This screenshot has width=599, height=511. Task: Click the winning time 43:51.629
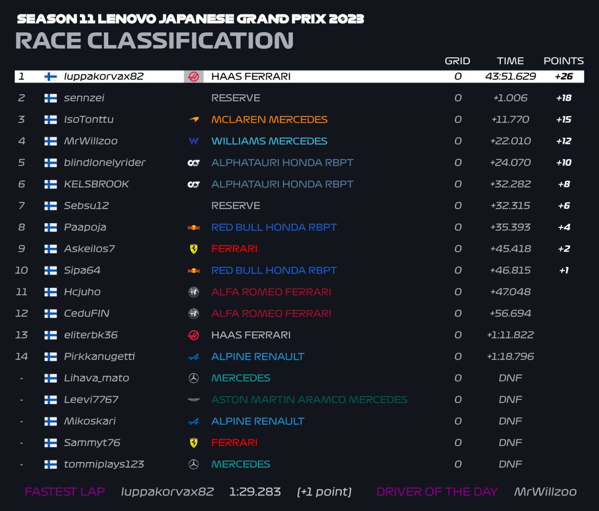(510, 77)
